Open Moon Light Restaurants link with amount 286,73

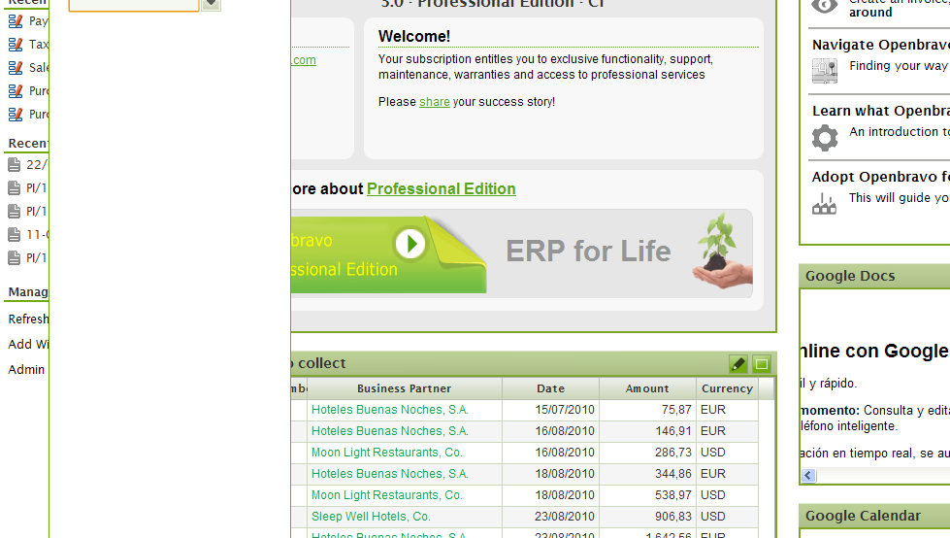pyautogui.click(x=386, y=453)
